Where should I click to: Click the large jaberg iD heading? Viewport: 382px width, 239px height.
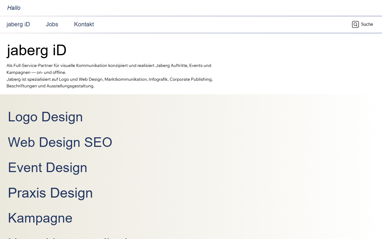tap(37, 50)
